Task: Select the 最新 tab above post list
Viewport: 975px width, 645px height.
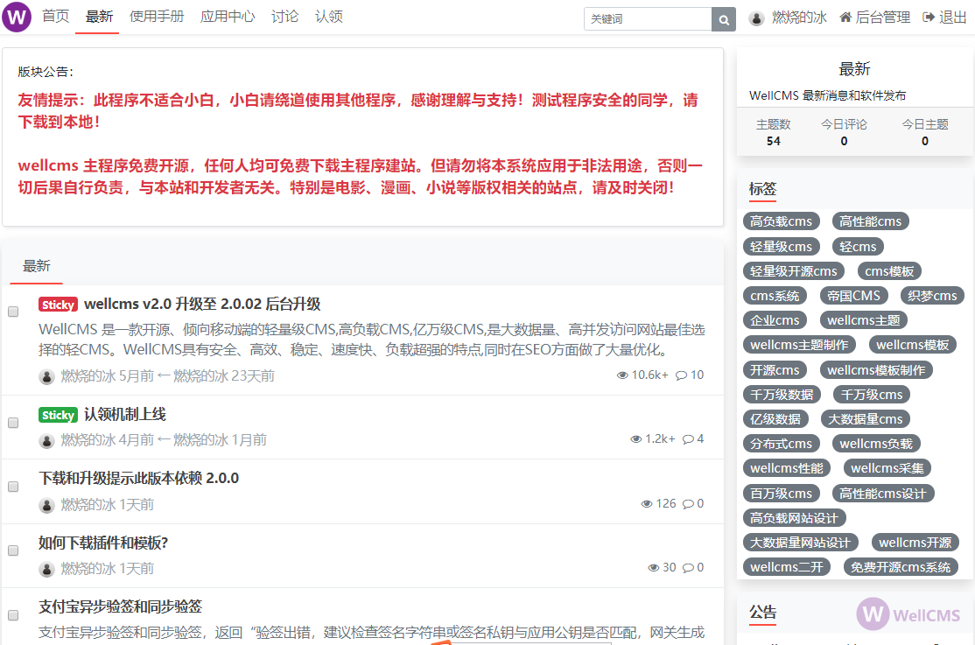Action: pos(37,266)
